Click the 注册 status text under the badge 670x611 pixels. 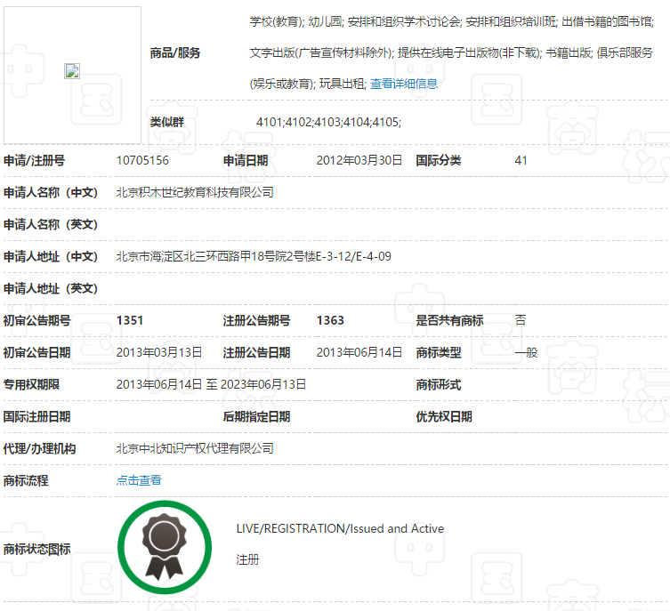247,560
